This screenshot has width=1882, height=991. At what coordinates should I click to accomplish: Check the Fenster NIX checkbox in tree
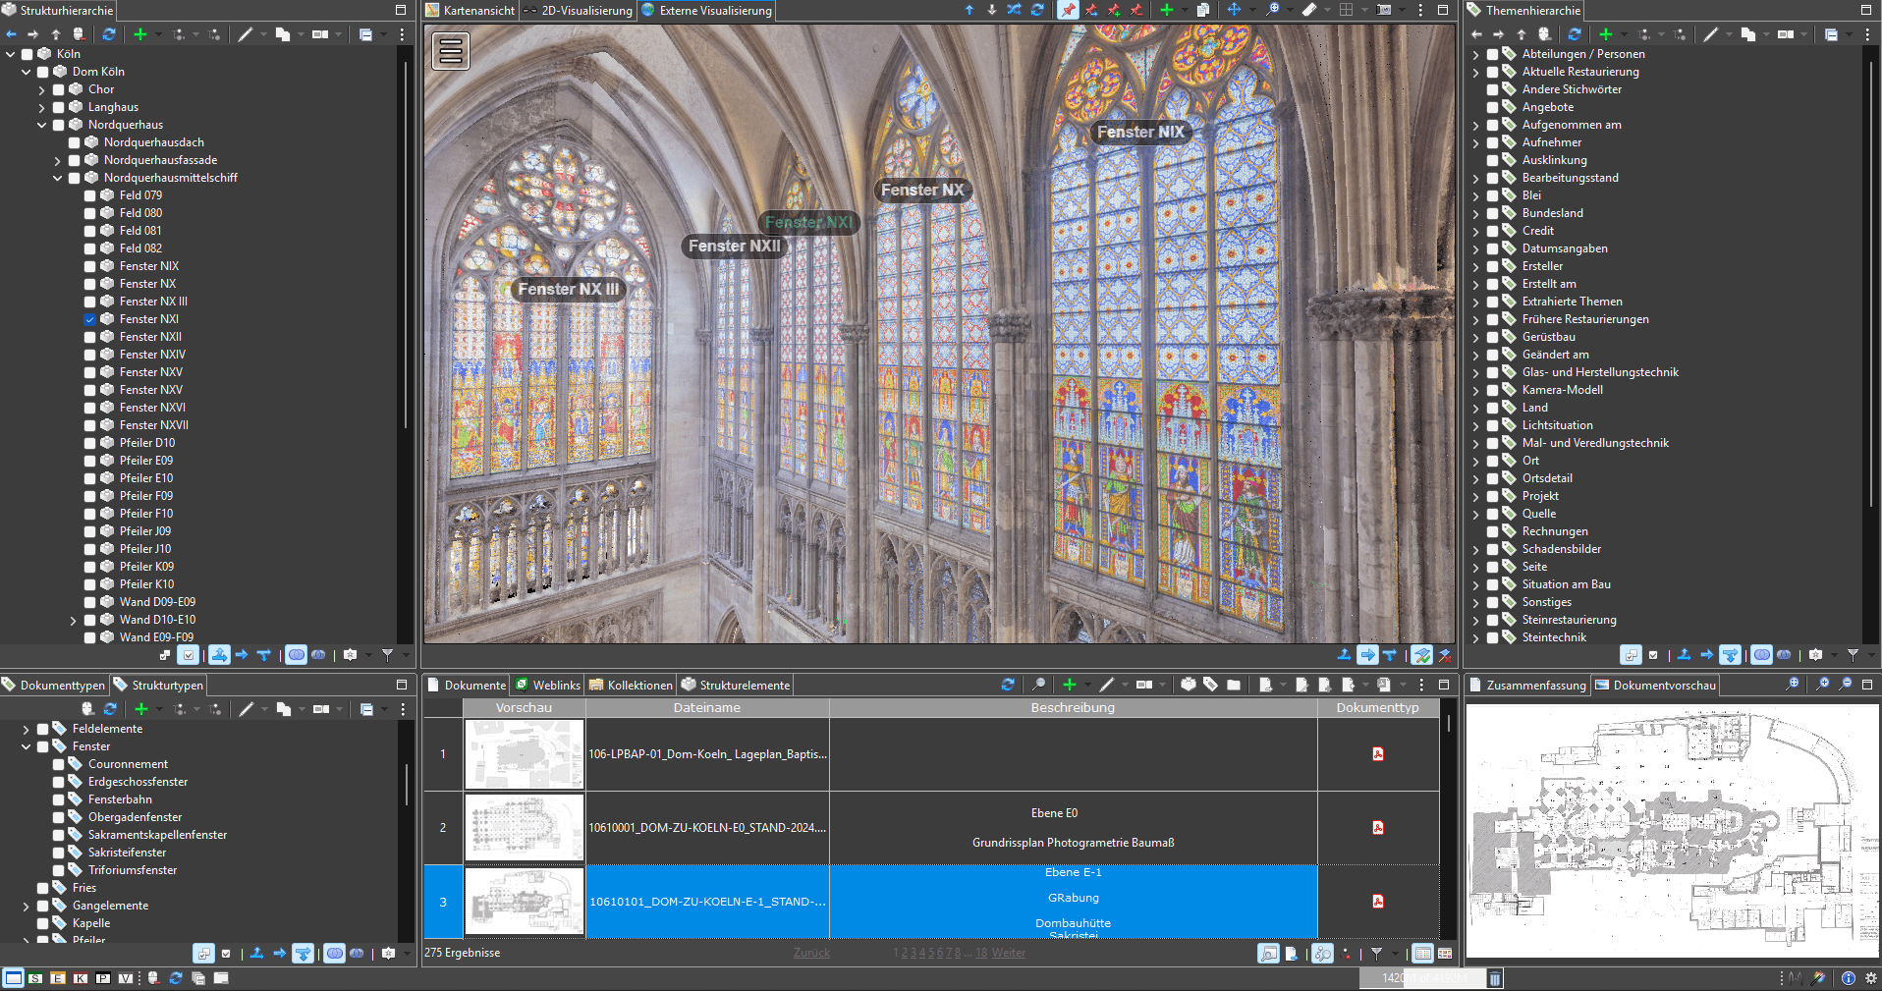click(x=90, y=266)
